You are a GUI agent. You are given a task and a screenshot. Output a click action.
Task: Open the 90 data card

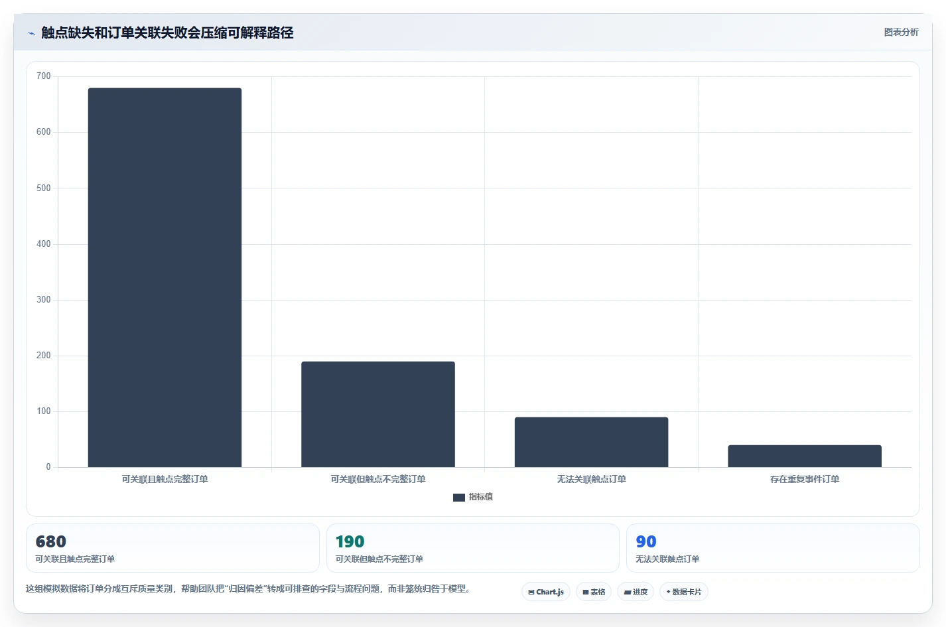click(773, 548)
